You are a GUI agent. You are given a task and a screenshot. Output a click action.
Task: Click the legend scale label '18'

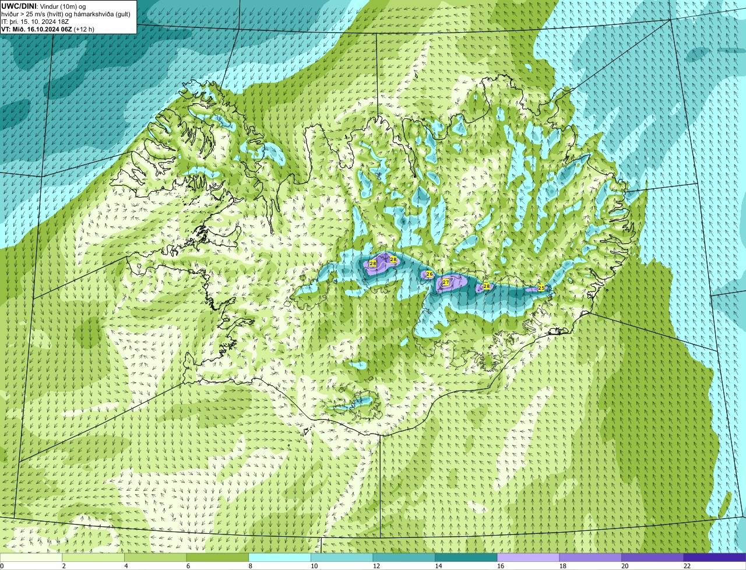pos(563,566)
